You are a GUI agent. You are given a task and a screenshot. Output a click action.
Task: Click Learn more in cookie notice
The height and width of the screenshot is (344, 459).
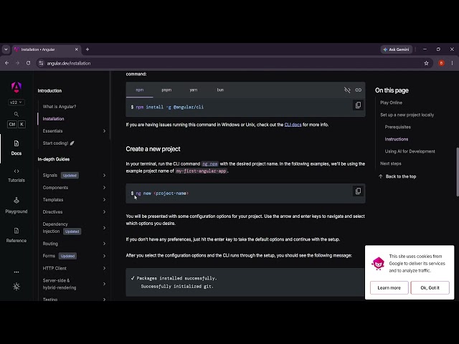[x=389, y=288]
